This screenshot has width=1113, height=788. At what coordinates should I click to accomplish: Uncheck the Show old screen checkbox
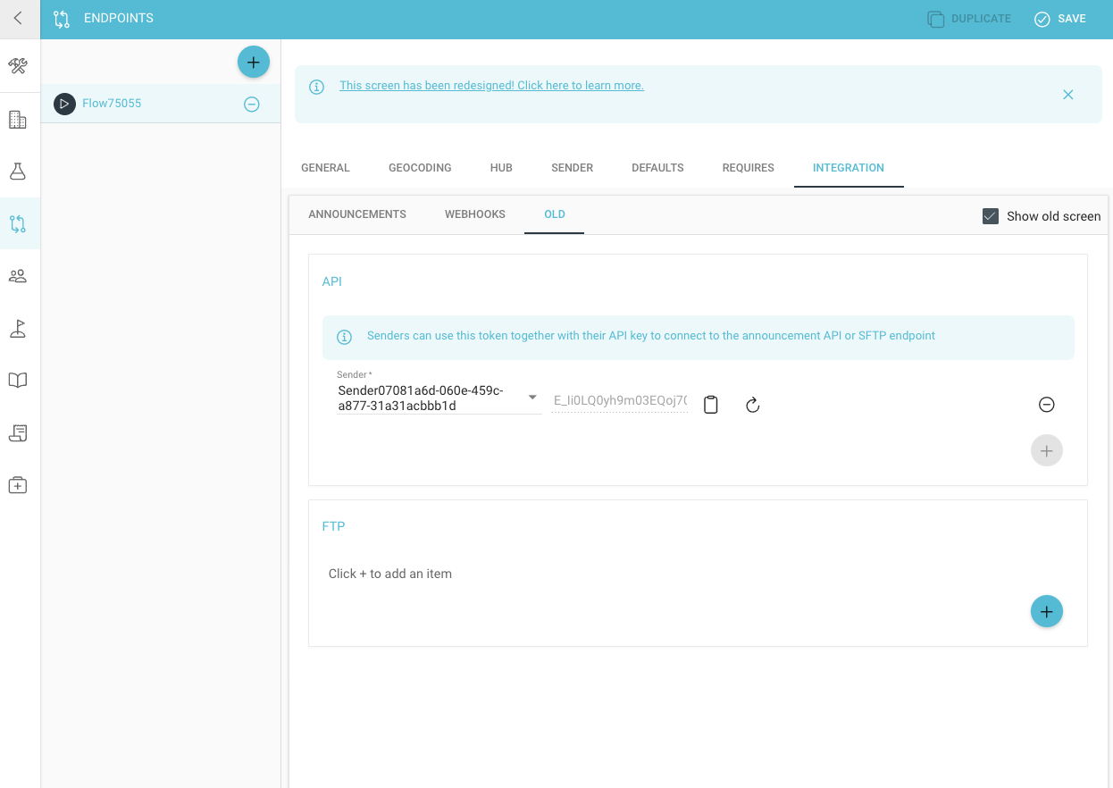[x=990, y=216]
